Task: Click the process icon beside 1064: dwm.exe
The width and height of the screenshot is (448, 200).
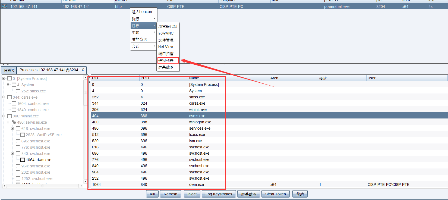Action: pyautogui.click(x=23, y=160)
